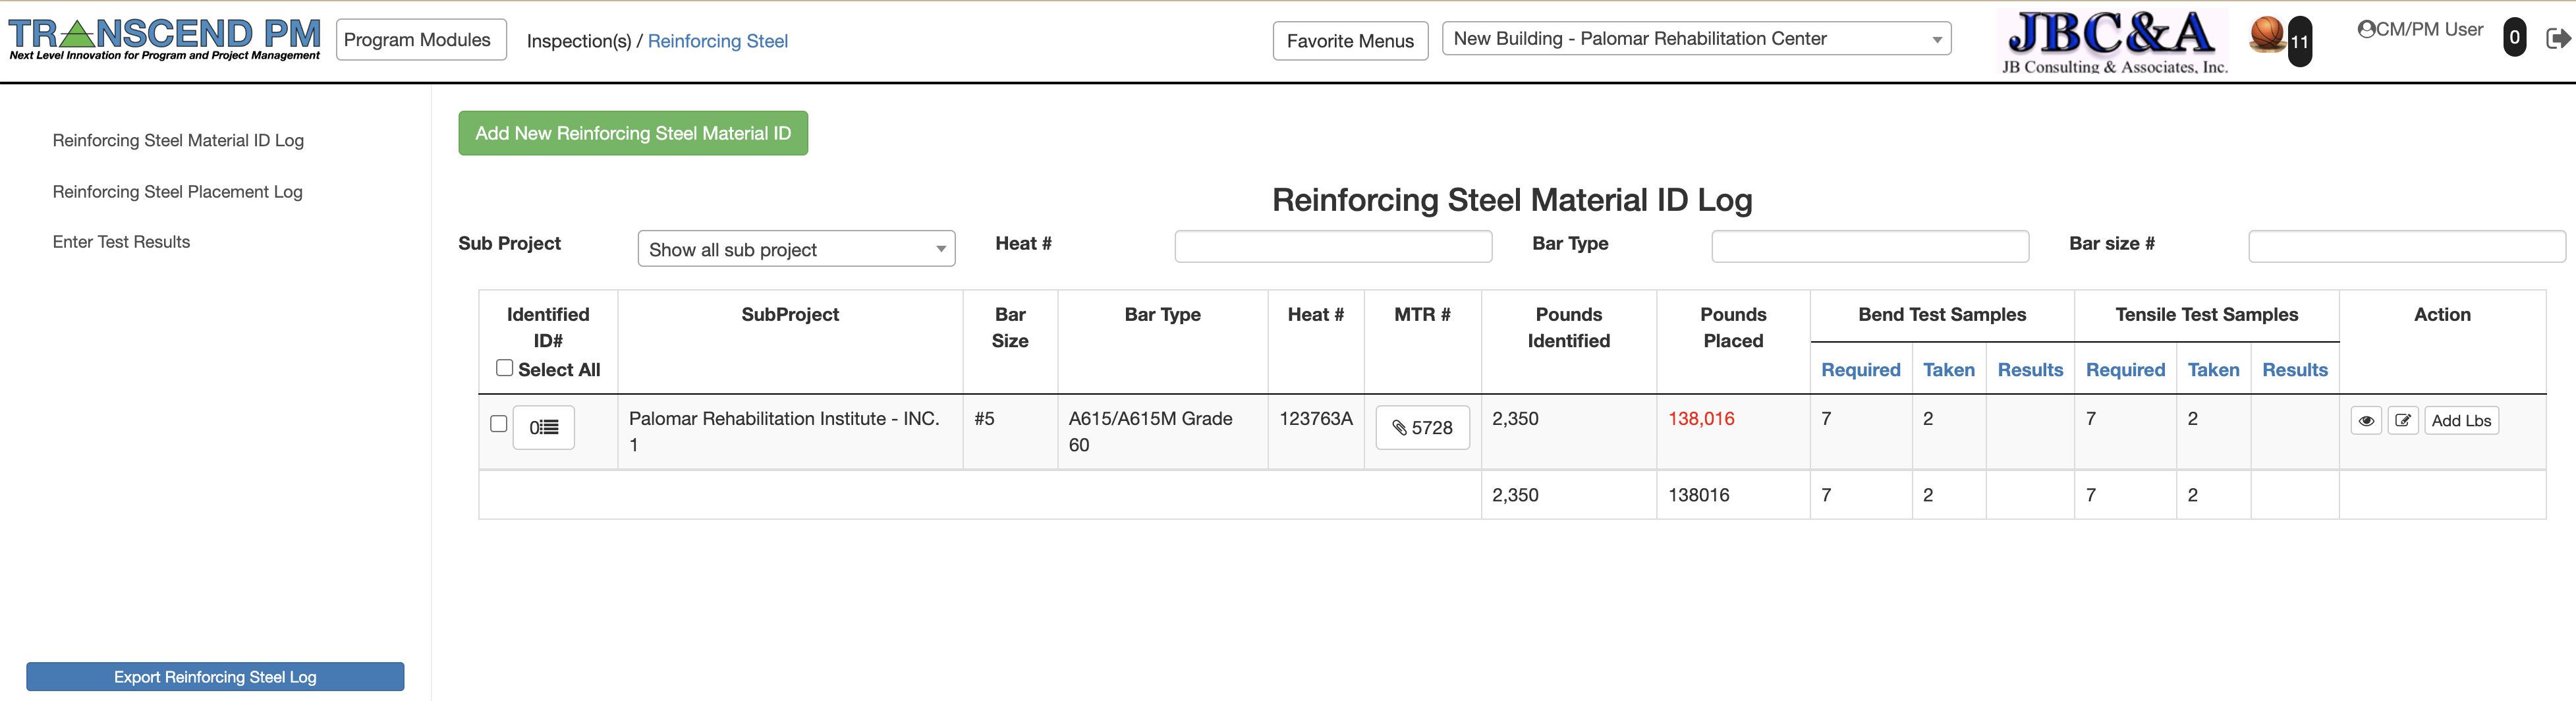The image size is (2576, 701).
Task: Open the identified ID list icon button
Action: point(544,427)
